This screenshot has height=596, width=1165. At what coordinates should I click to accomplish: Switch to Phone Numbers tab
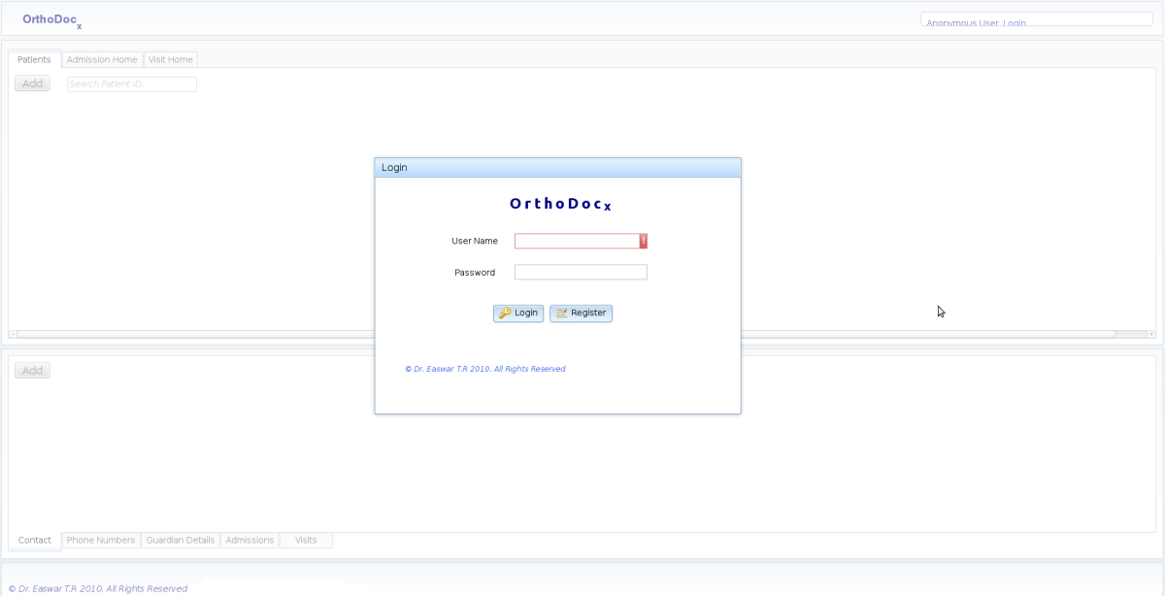point(101,541)
